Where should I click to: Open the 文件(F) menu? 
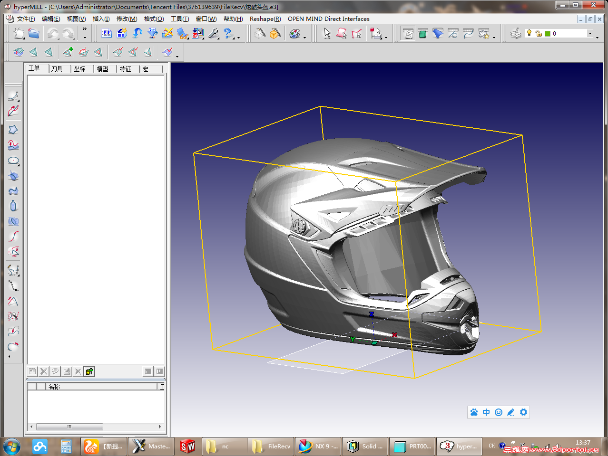tap(26, 19)
